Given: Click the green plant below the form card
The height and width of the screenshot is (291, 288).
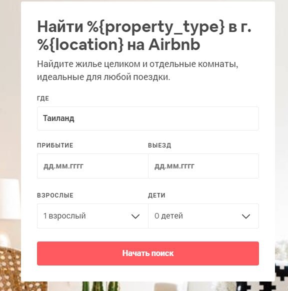Looking at the screenshot, I should (100, 286).
